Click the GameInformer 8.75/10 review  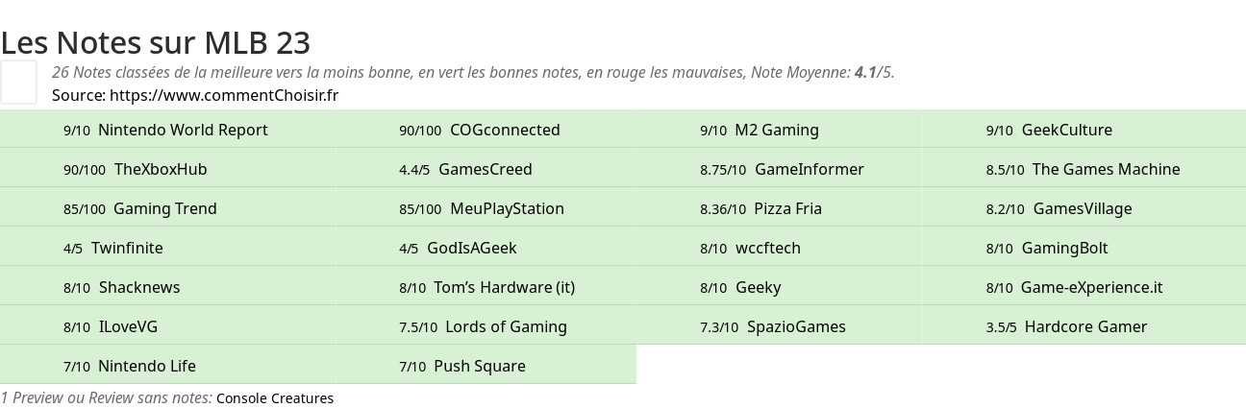pos(809,169)
